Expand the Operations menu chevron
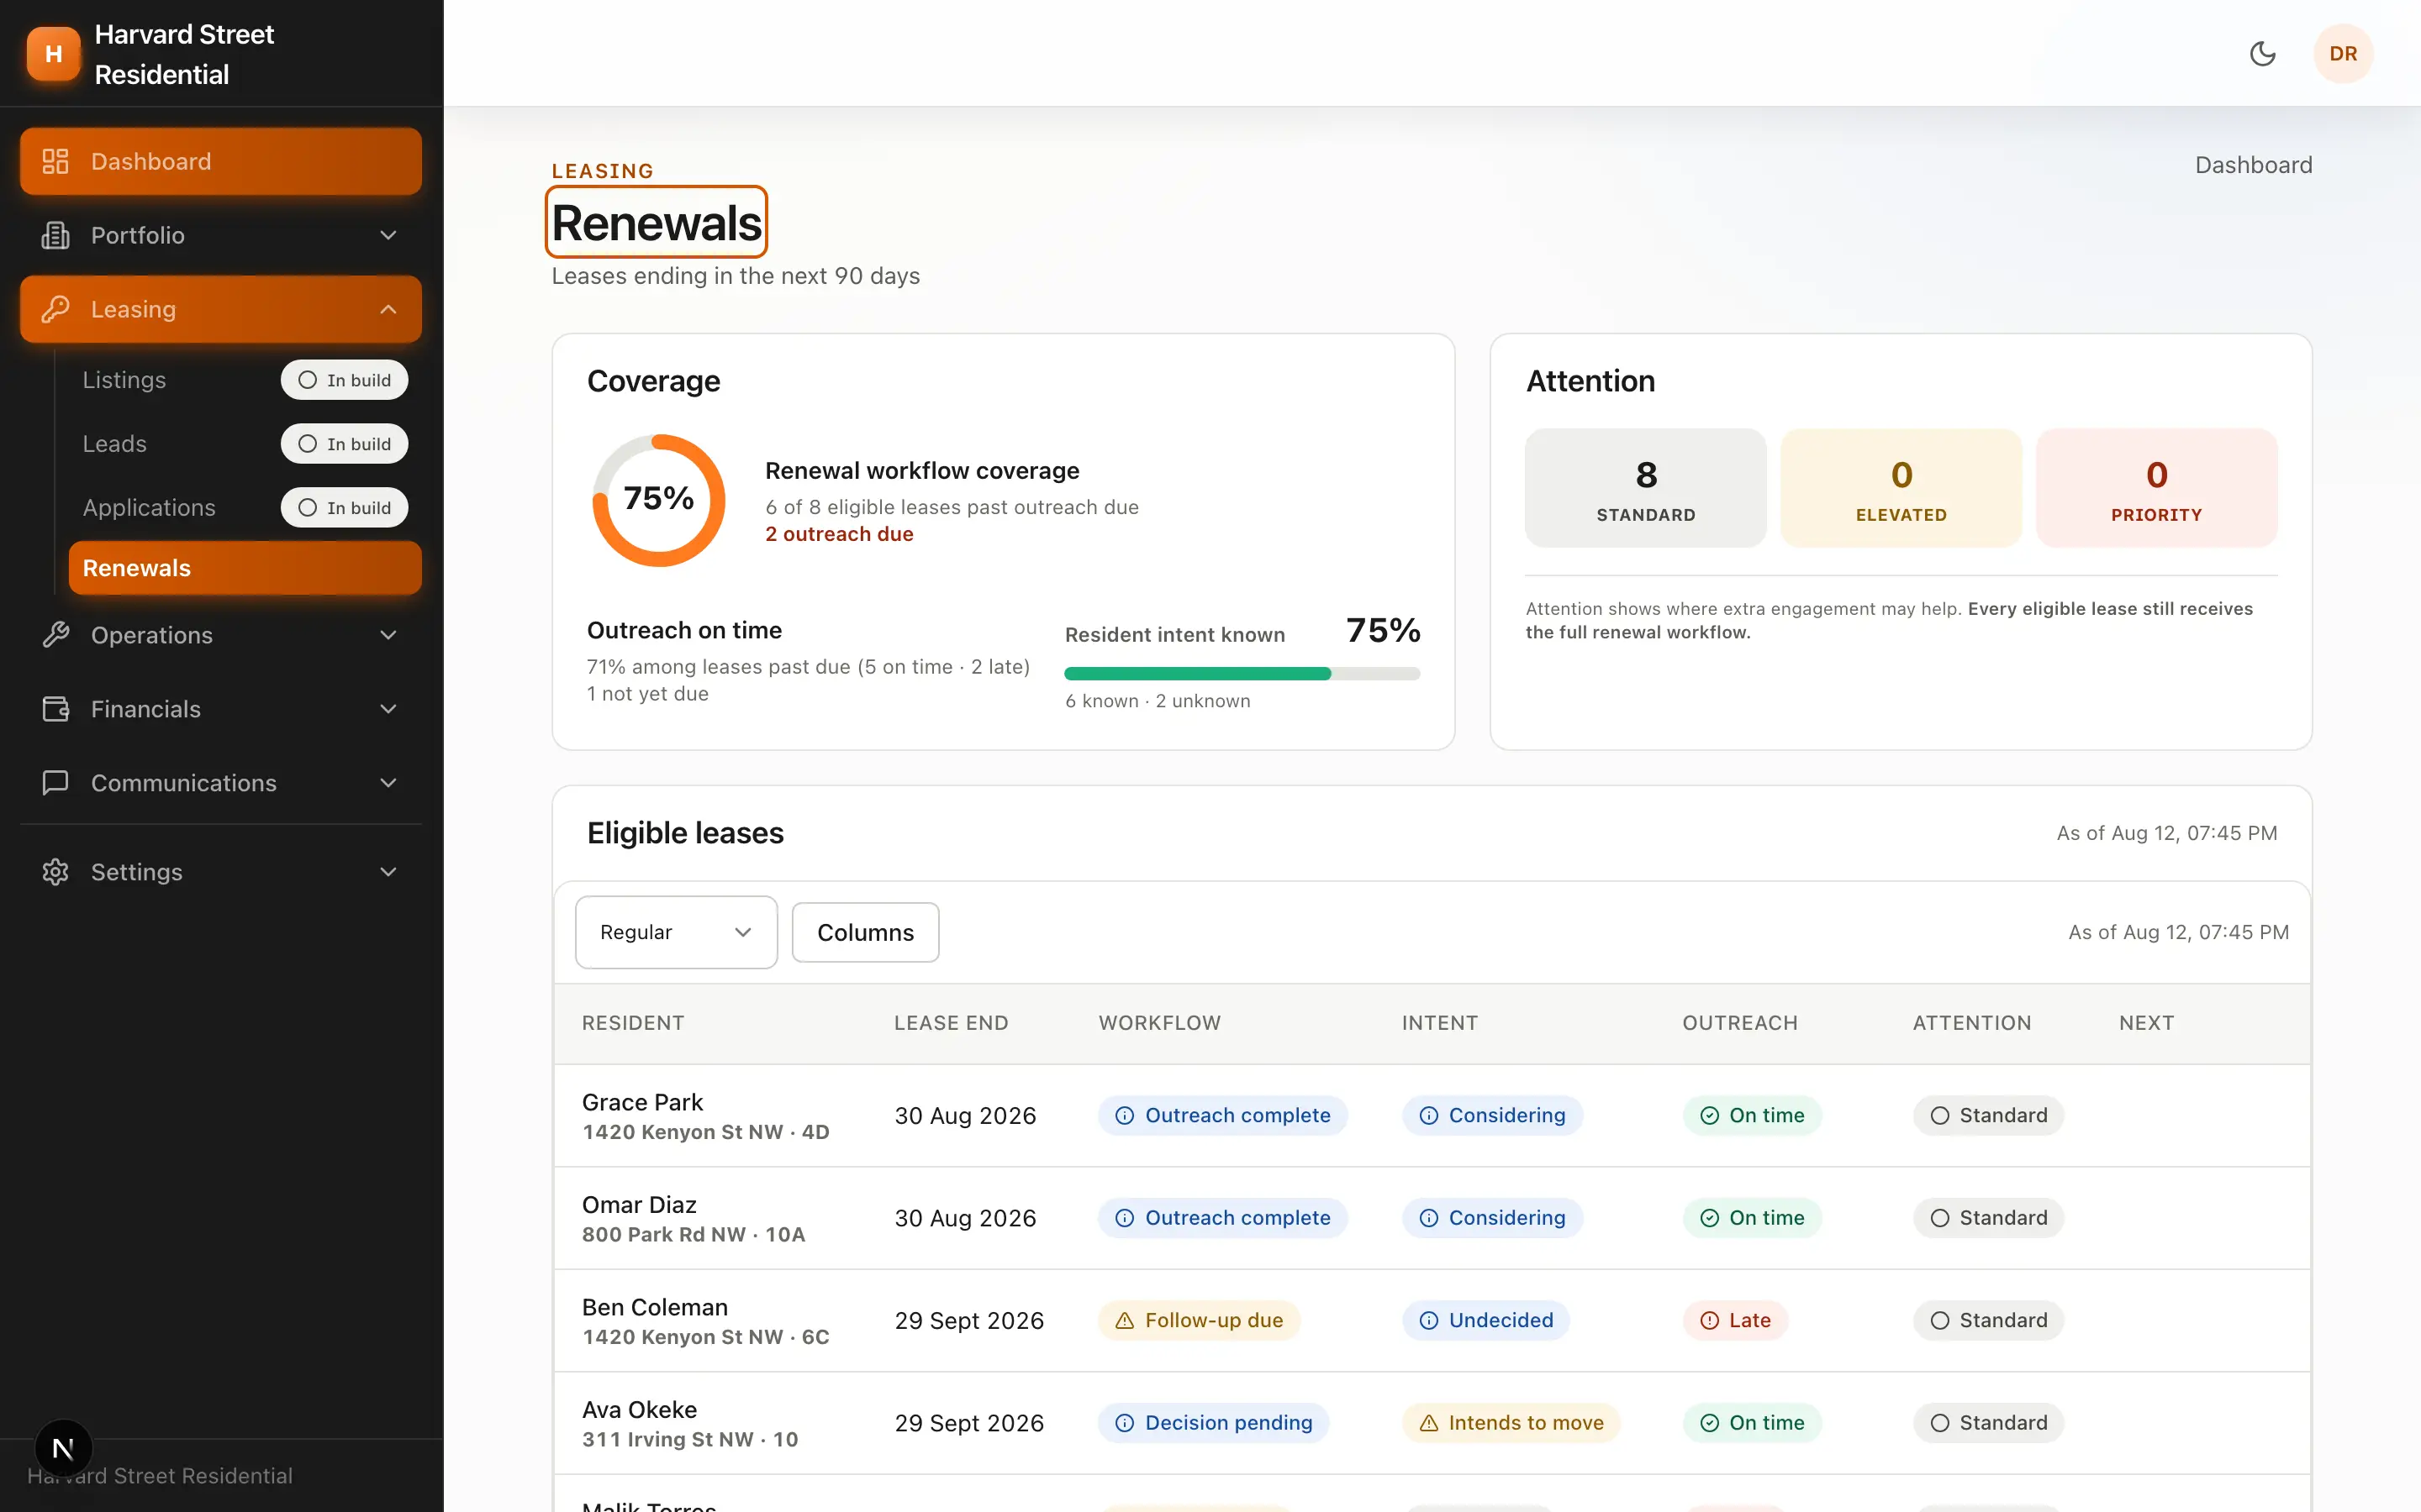 pyautogui.click(x=388, y=635)
